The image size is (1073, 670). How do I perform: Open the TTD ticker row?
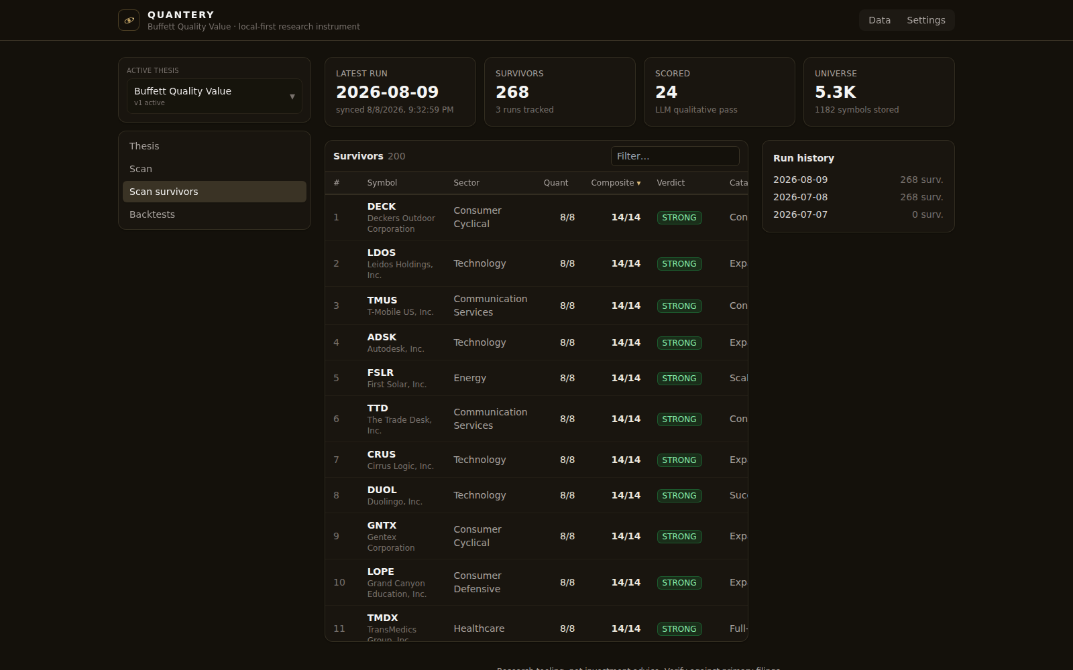tap(536, 419)
